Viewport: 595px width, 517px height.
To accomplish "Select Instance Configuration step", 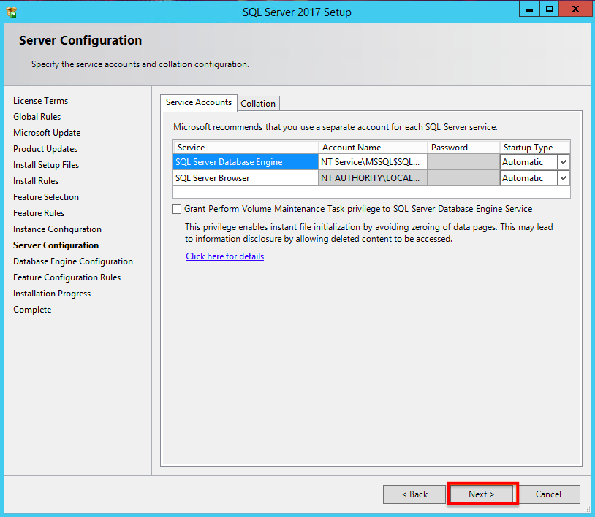I will coord(57,229).
